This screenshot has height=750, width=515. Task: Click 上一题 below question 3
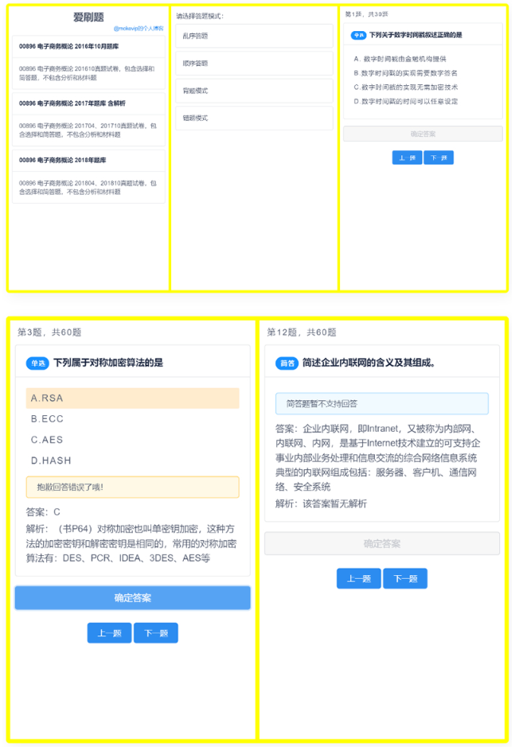click(109, 633)
